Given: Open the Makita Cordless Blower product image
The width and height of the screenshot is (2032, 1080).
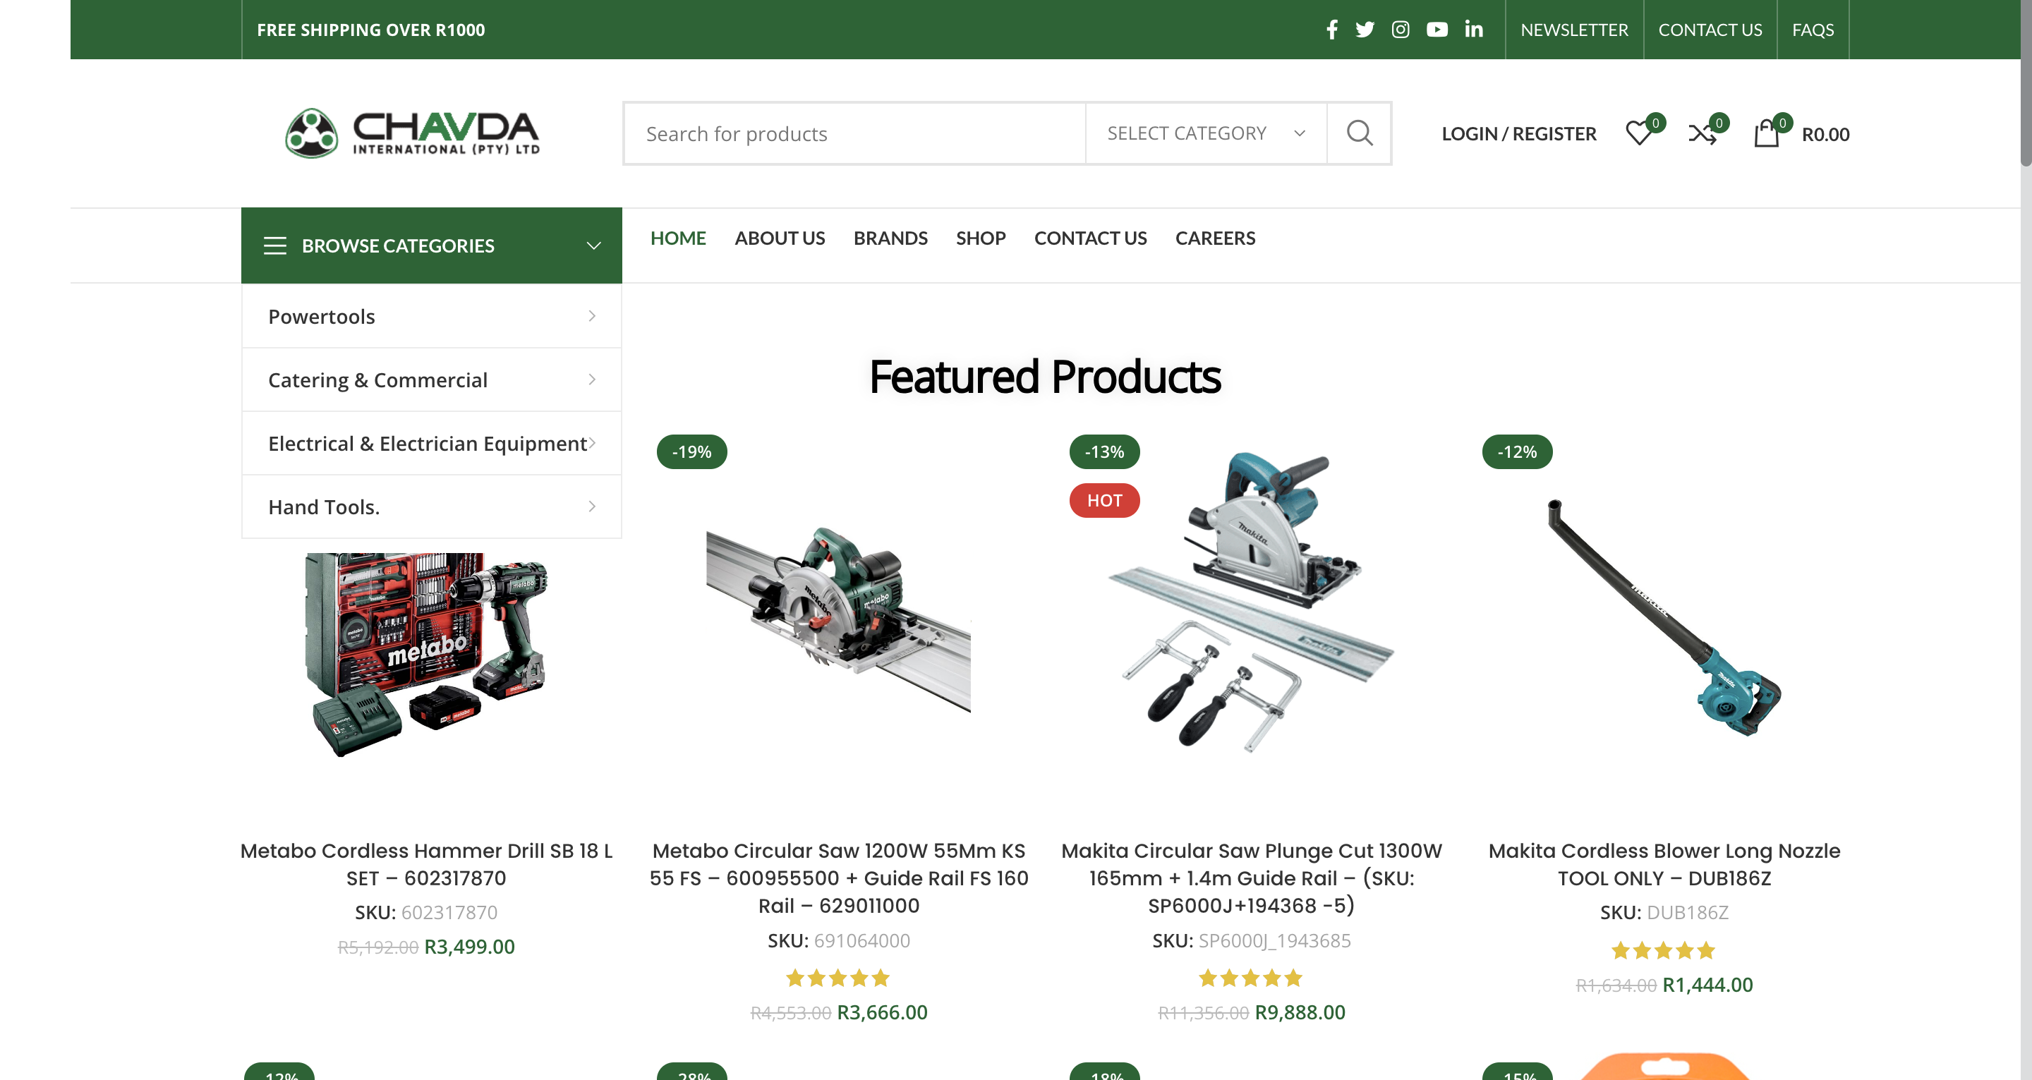Looking at the screenshot, I should 1664,618.
